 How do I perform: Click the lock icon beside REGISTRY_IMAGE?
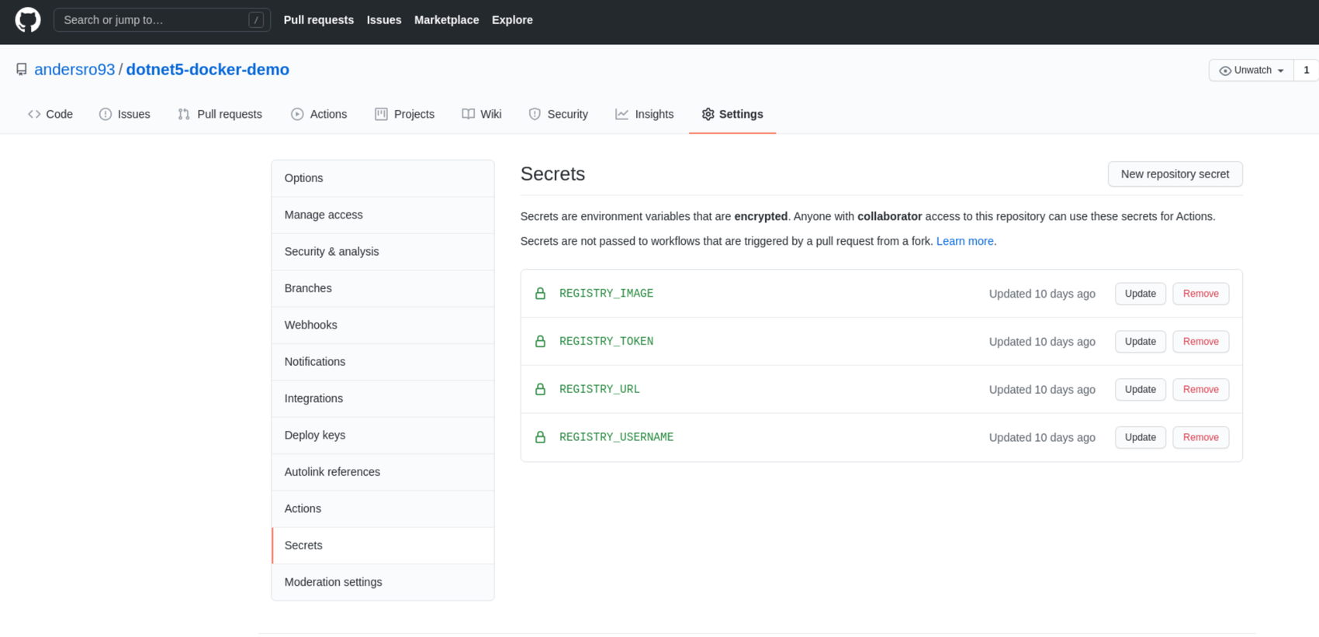coord(541,294)
